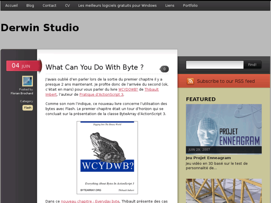The height and width of the screenshot is (203, 271).
Task: Go to the Blog menu item
Action: tap(30, 6)
